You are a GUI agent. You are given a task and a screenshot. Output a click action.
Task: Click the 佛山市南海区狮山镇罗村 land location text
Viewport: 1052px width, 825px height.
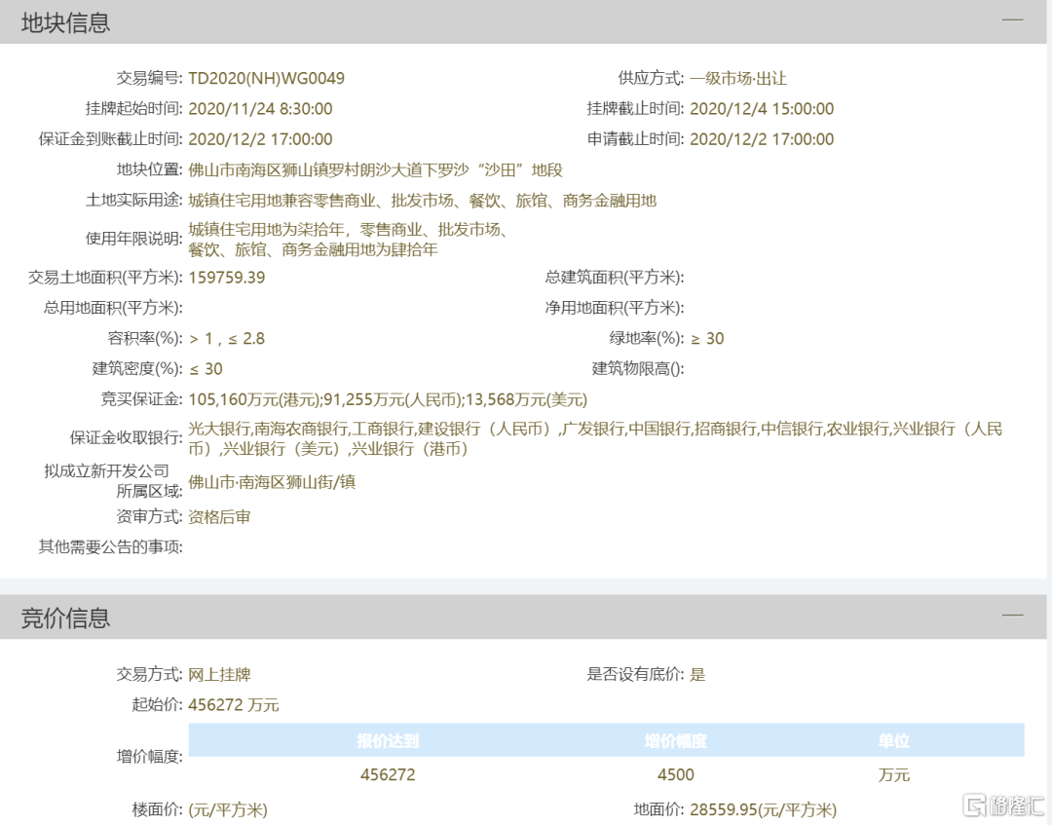click(x=375, y=169)
